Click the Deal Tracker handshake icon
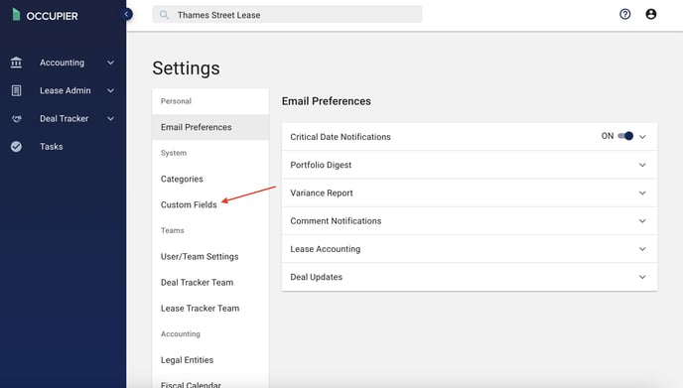Image resolution: width=683 pixels, height=388 pixels. tap(17, 118)
